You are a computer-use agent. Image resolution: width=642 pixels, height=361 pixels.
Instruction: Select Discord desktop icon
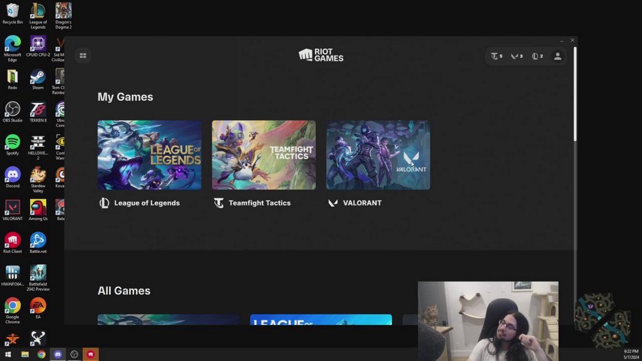[13, 178]
